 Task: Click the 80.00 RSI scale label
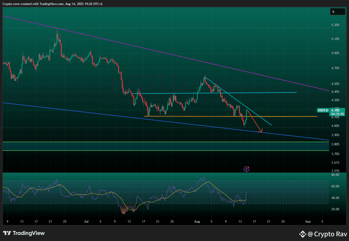tap(335, 175)
